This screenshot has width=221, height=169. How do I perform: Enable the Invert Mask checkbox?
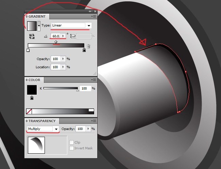(72, 148)
